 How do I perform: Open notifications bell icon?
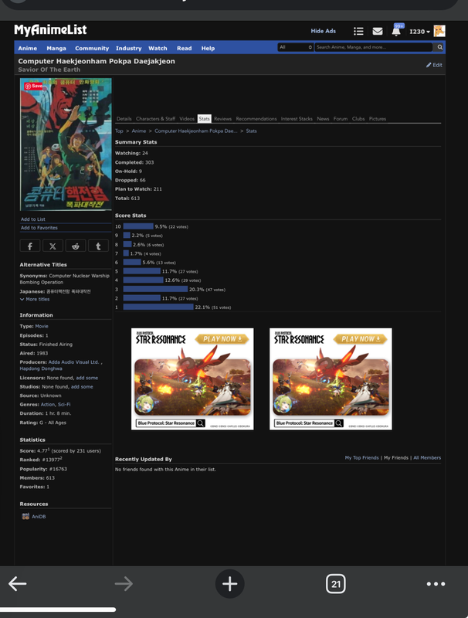click(396, 32)
